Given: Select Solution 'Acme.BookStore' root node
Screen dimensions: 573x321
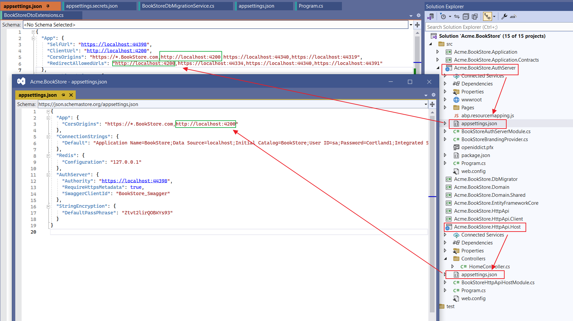Looking at the screenshot, I should coord(492,36).
